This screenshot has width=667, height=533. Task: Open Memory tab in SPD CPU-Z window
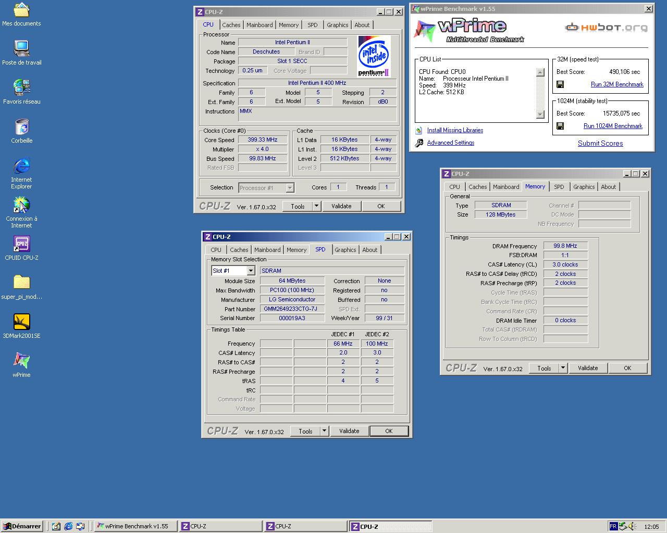(297, 250)
